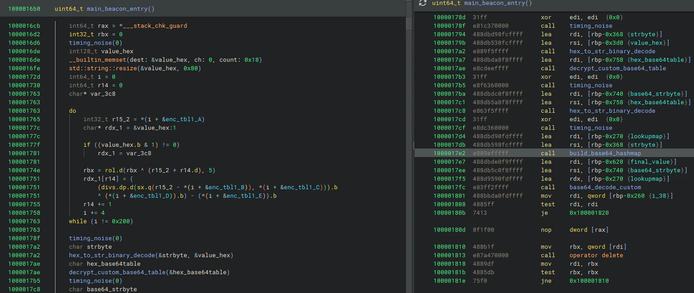Click decrypt_custom_base64_table(&hex_base64table) in decompiler
This screenshot has height=293, width=694.
pos(149,272)
